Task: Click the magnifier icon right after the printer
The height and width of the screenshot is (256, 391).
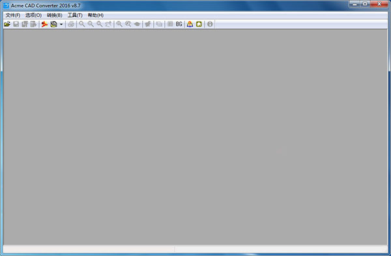Action: point(82,24)
